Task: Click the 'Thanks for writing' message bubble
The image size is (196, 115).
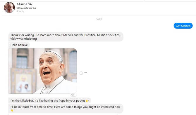Action: coord(66,37)
